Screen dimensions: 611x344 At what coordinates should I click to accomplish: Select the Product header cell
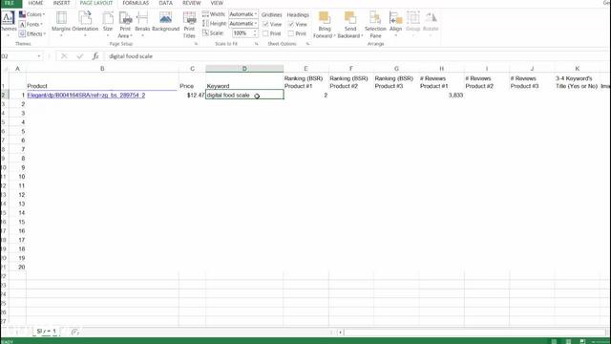102,81
